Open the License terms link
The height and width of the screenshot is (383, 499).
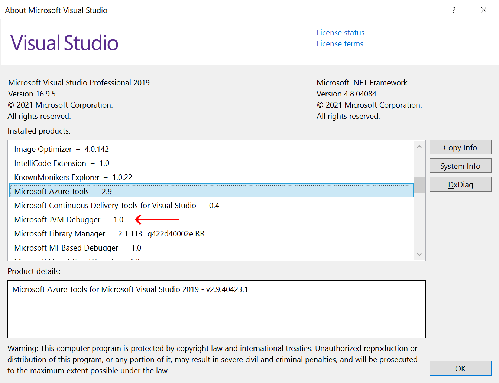pyautogui.click(x=340, y=44)
